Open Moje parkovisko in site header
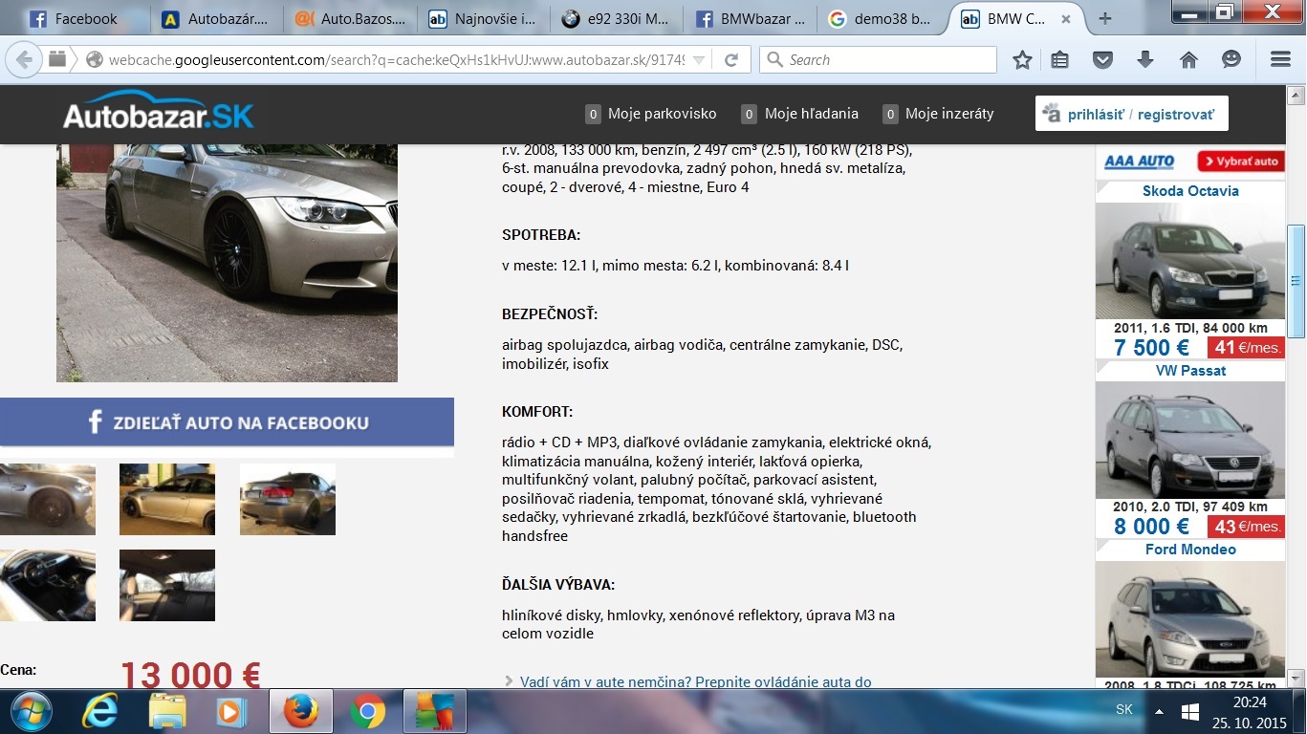Screen dimensions: 1307x734 (x=661, y=114)
